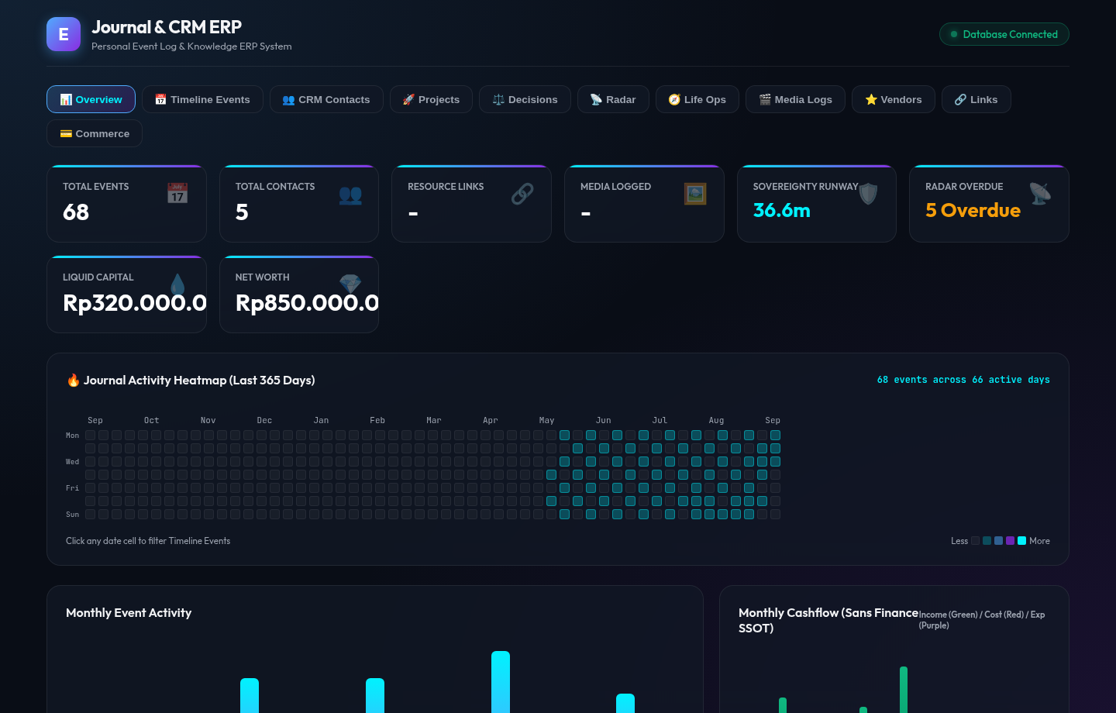Click the calendar icon on Total Events card
The width and height of the screenshot is (1116, 713).
pyautogui.click(x=177, y=193)
